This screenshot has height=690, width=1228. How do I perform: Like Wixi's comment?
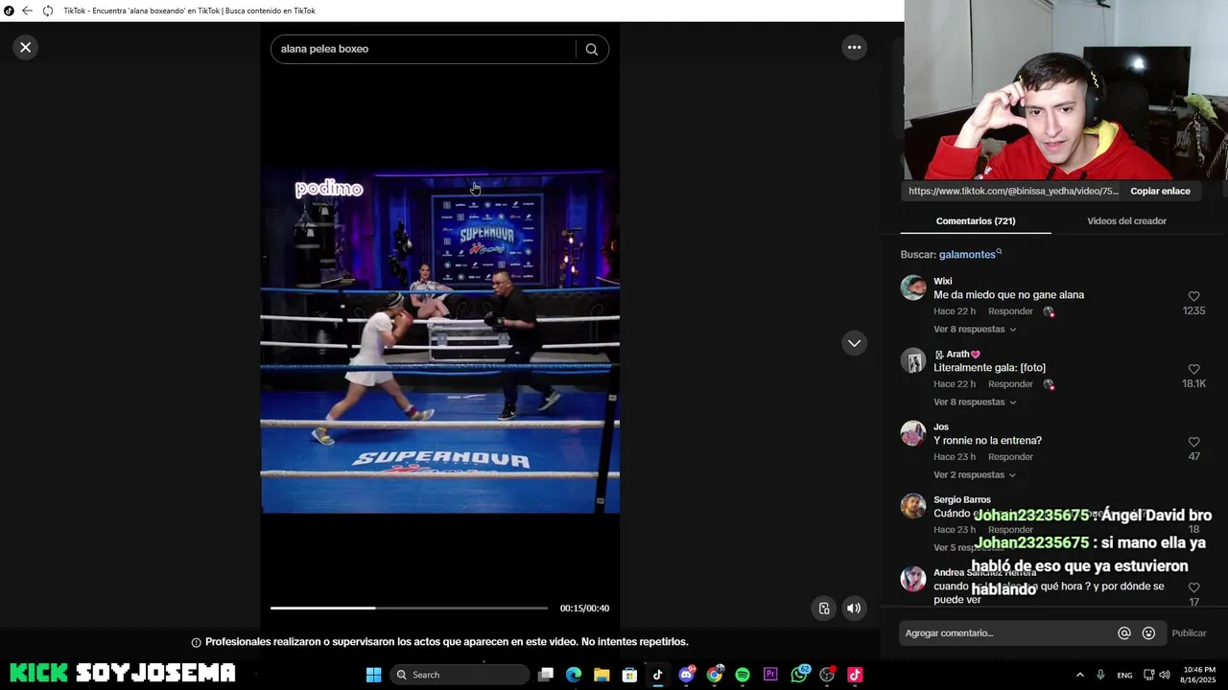click(x=1193, y=297)
